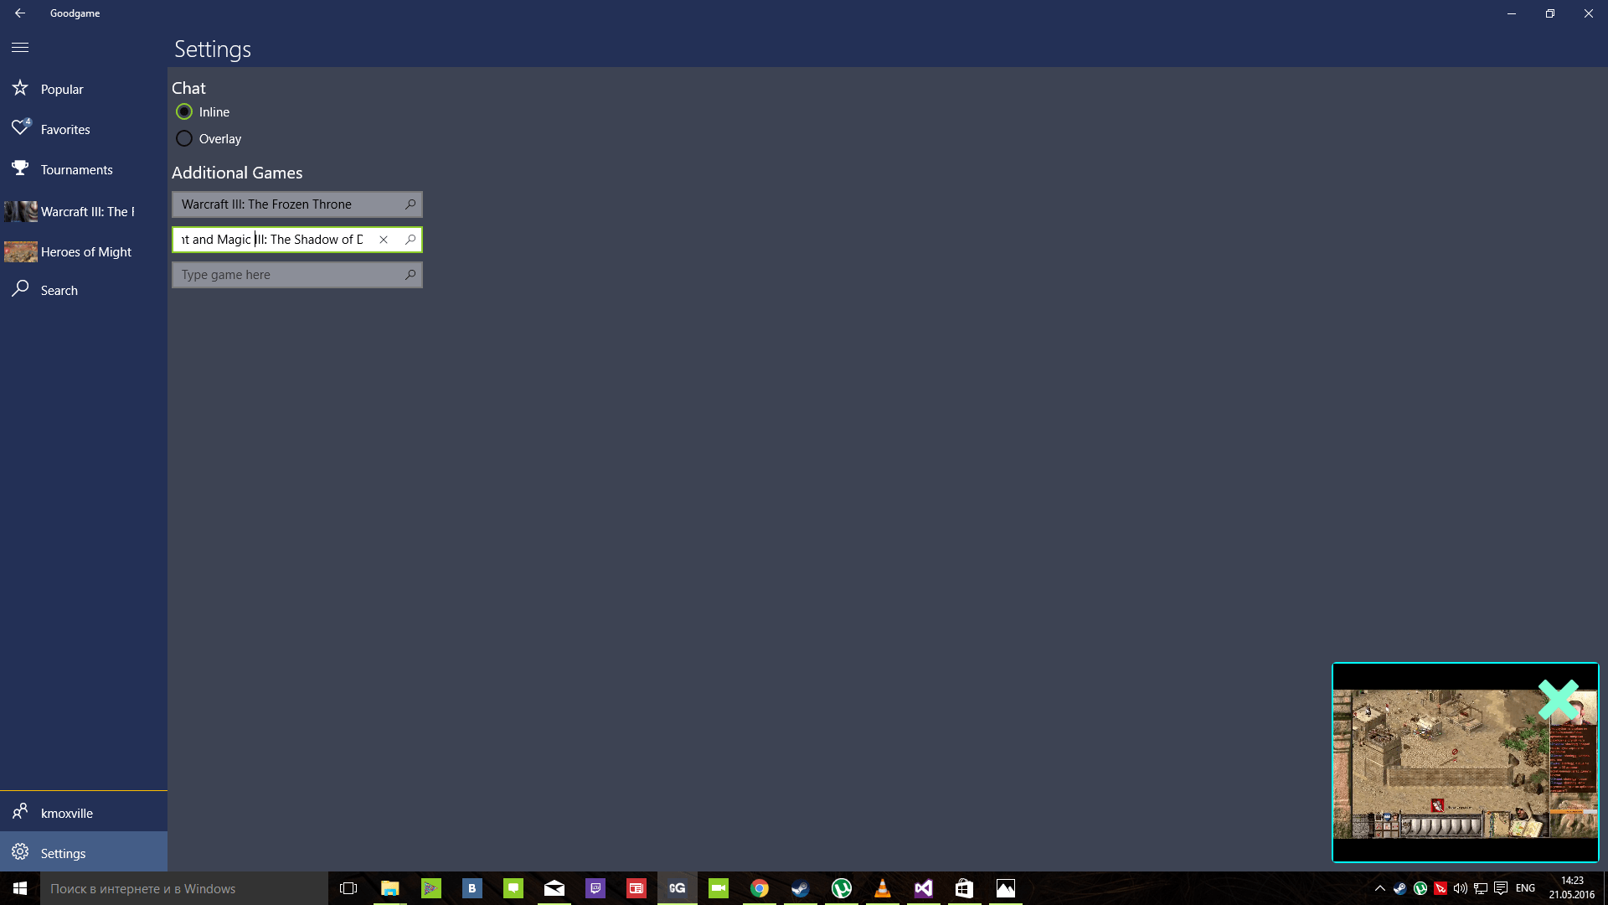Select the Overlay chat radio button
This screenshot has width=1608, height=905.
(x=184, y=138)
